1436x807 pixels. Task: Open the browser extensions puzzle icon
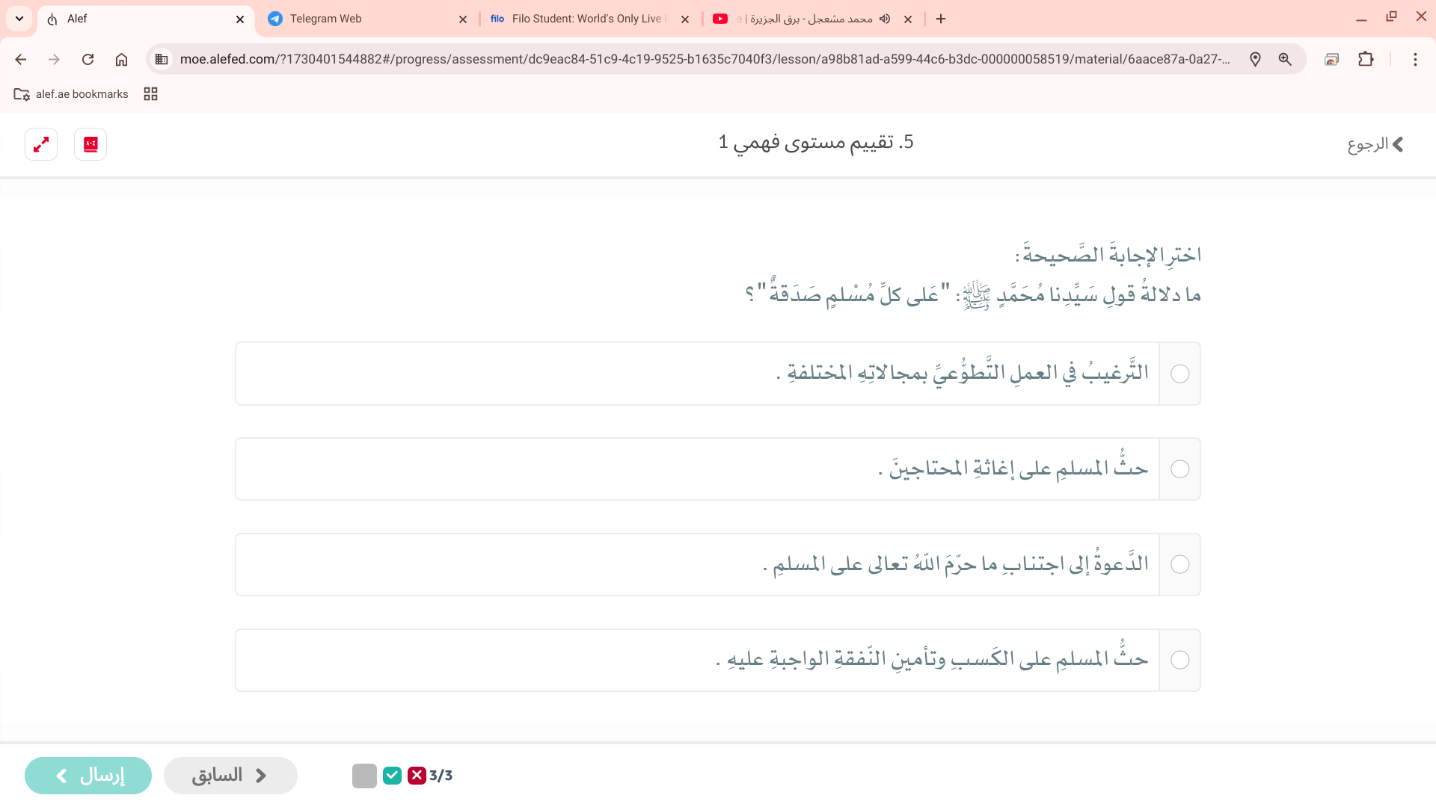click(x=1366, y=59)
